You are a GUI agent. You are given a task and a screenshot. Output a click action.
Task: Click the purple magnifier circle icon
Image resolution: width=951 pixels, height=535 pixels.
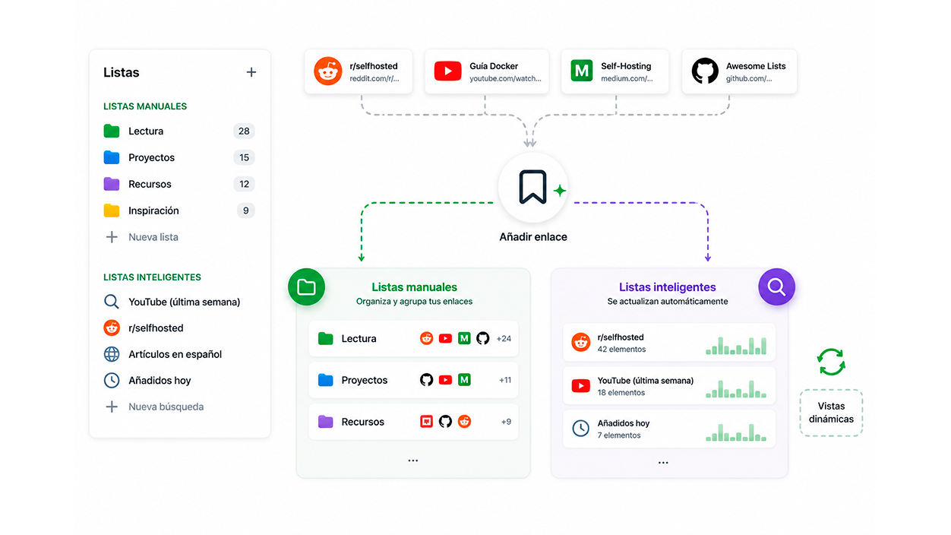776,286
